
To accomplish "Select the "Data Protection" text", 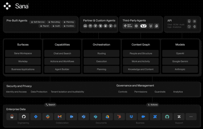I will pos(39,92).
